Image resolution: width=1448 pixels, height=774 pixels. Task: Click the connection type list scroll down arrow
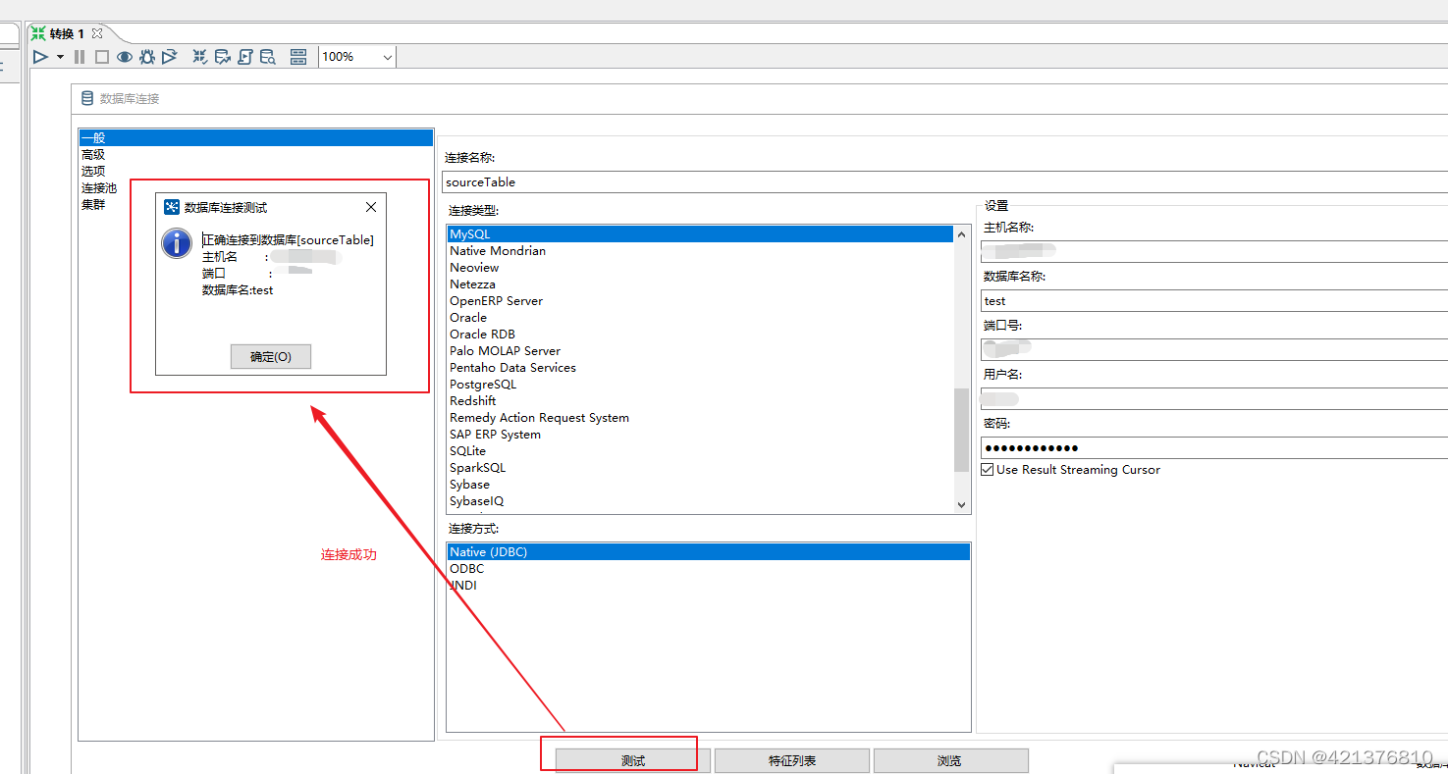point(961,504)
